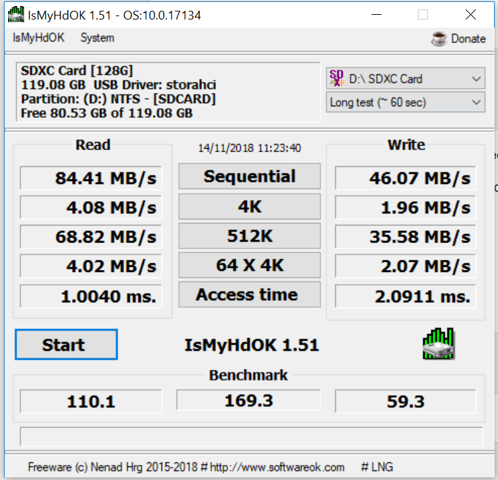
Task: Open the softwareok.com link in footer
Action: [x=277, y=467]
